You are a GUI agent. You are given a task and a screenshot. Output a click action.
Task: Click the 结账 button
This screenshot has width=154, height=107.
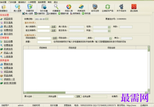click(78, 96)
